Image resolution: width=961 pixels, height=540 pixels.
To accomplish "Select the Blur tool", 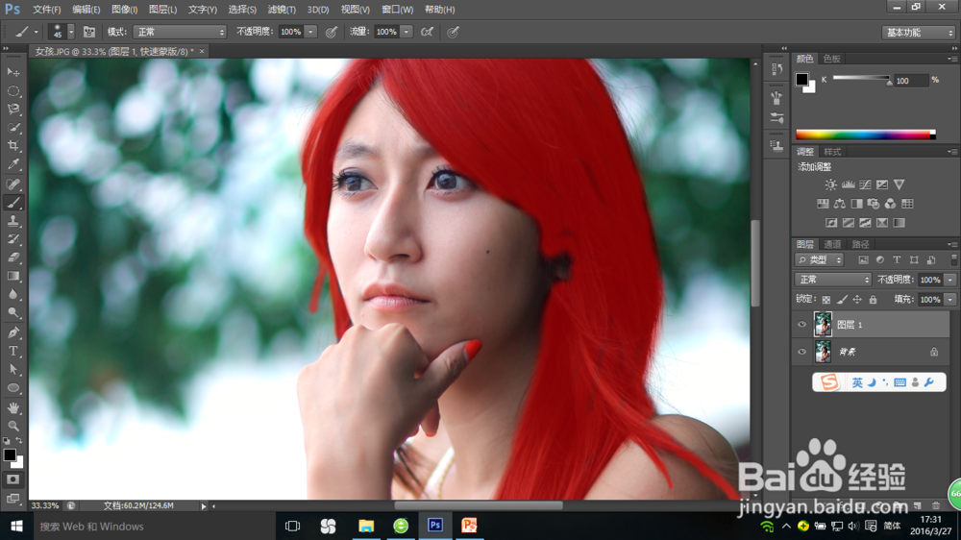I will tap(13, 294).
